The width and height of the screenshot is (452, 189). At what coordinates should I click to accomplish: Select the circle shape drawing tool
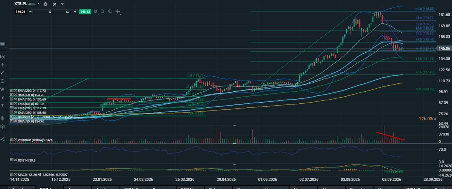[x=3, y=81]
